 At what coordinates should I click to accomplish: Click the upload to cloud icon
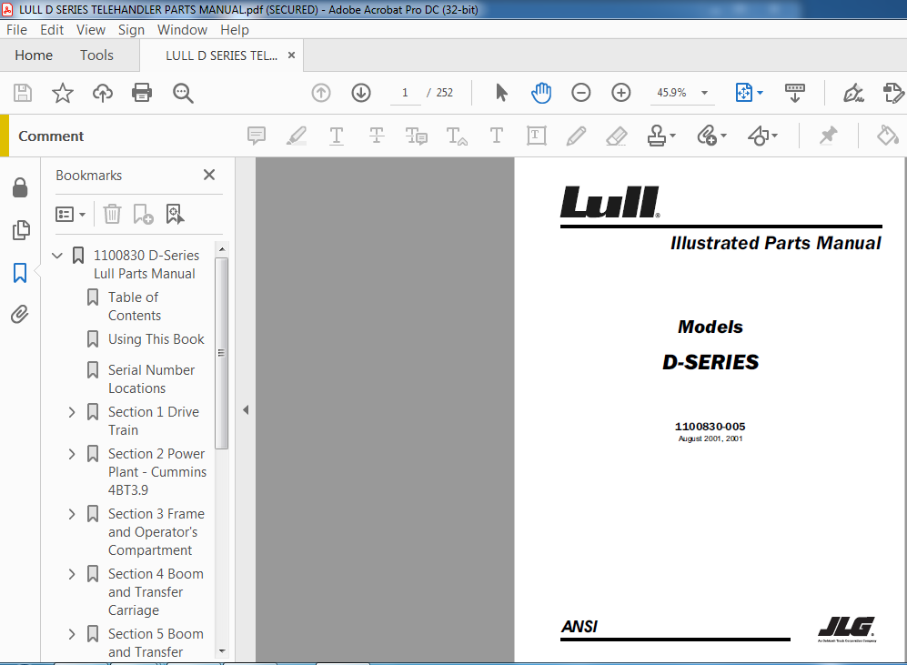point(103,93)
